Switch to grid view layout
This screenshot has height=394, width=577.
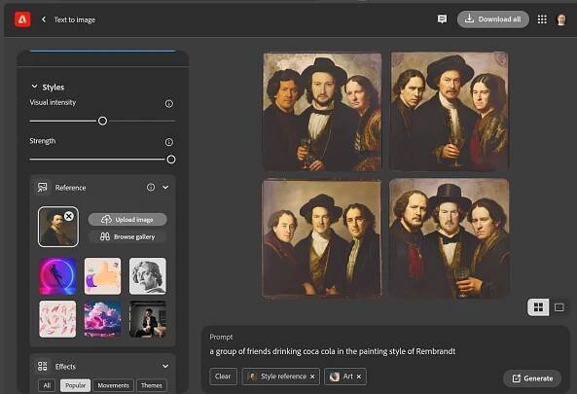click(538, 307)
